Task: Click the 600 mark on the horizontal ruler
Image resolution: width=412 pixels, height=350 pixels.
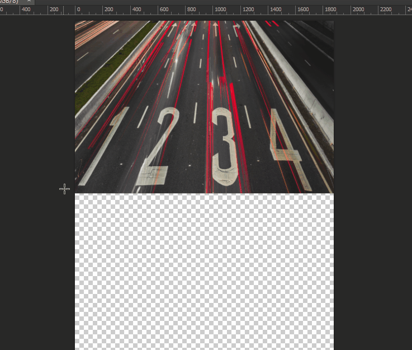Action: click(x=163, y=10)
